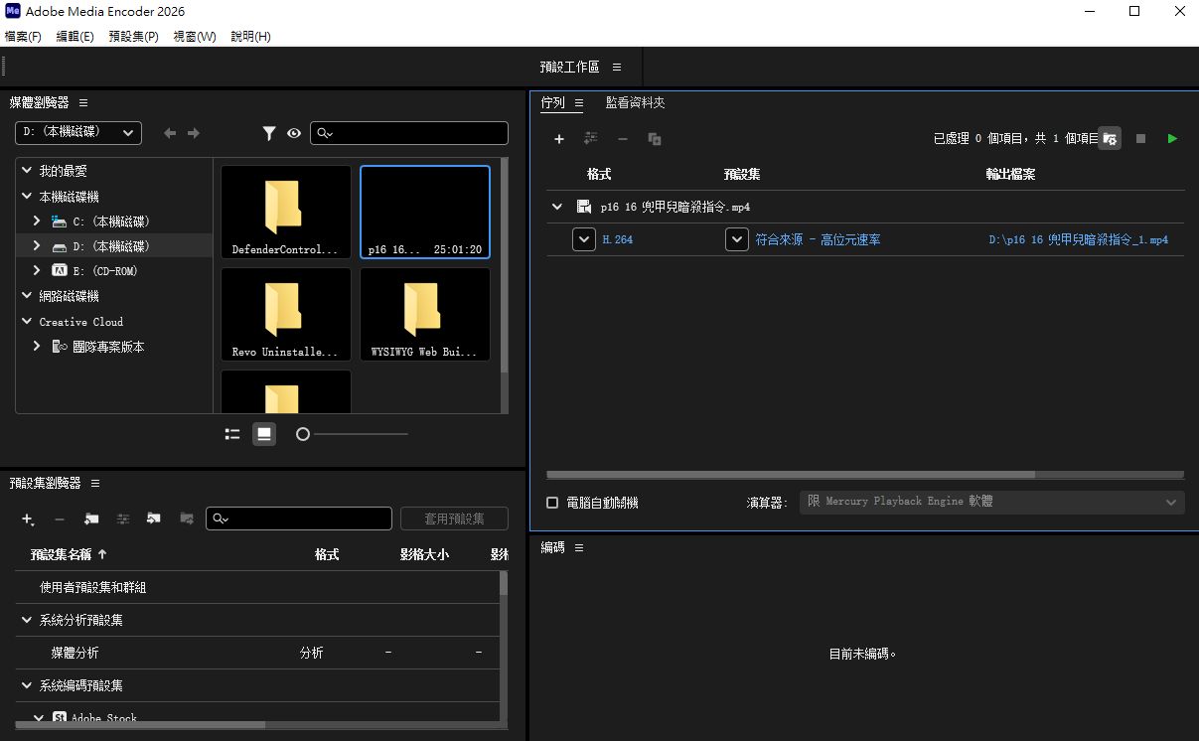Viewport: 1199px width, 741px height.
Task: Open the D: drive location dropdown
Action: [78, 132]
